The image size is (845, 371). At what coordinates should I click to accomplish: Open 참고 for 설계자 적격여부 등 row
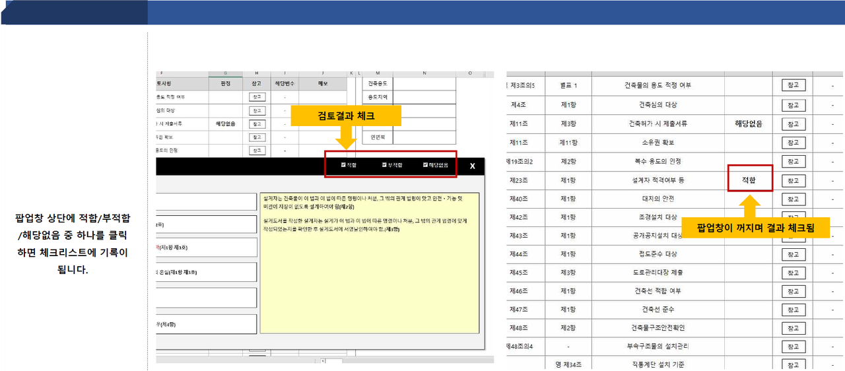793,180
